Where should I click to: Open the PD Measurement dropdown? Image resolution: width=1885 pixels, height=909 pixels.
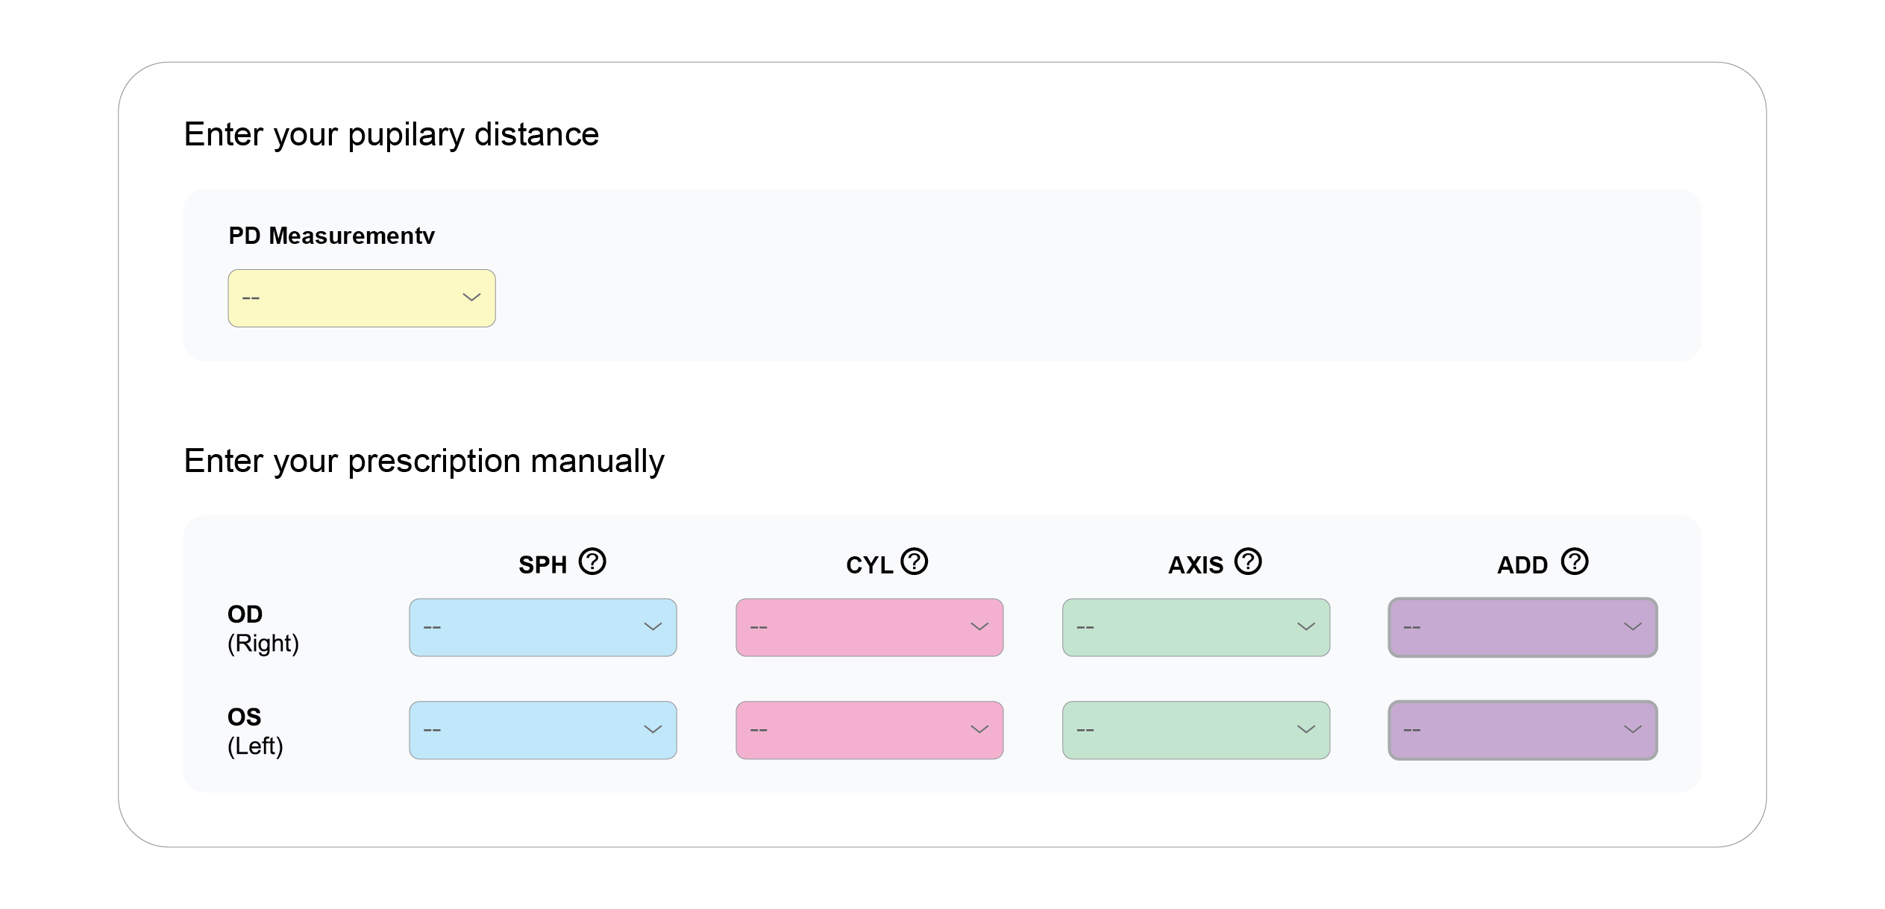pos(361,298)
